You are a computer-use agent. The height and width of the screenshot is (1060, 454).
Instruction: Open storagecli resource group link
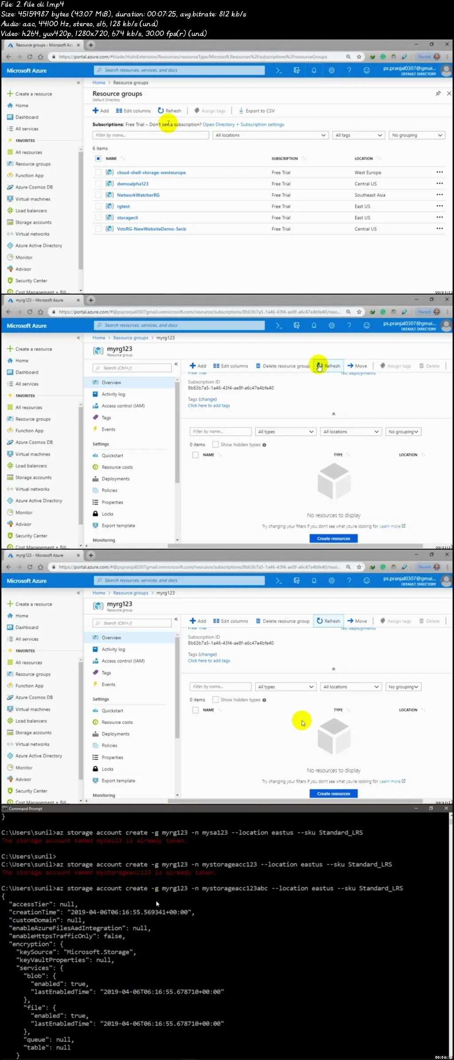[x=127, y=218]
